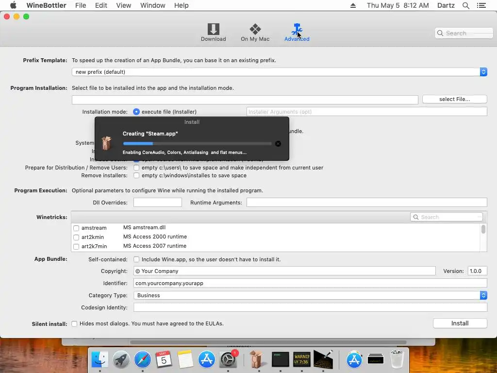Open Notes app from the Dock
This screenshot has height=373, width=497.
(185, 359)
